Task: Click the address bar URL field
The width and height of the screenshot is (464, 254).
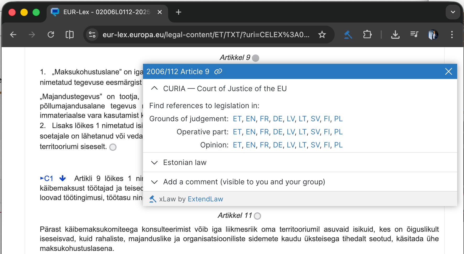Action: tap(206, 35)
